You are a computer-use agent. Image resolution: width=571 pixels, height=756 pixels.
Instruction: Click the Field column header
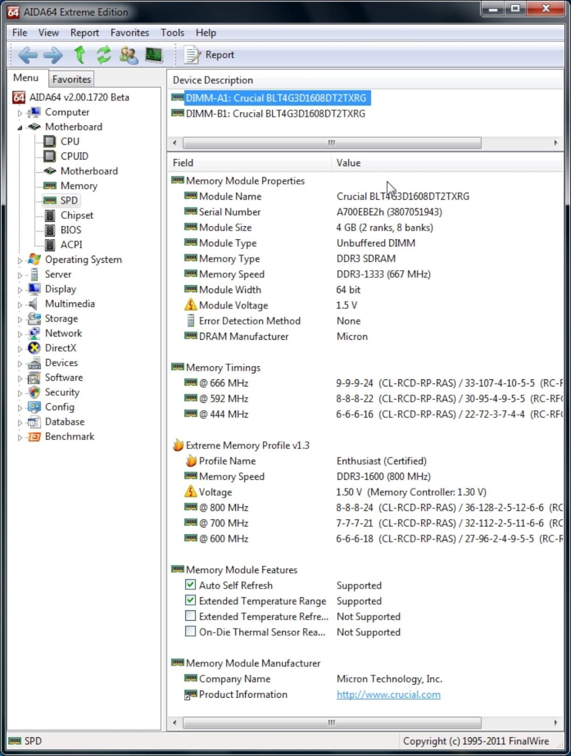250,163
